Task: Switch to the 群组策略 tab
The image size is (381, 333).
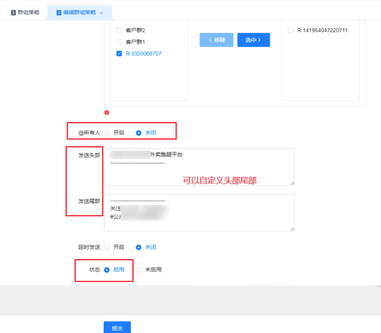Action: [25, 12]
